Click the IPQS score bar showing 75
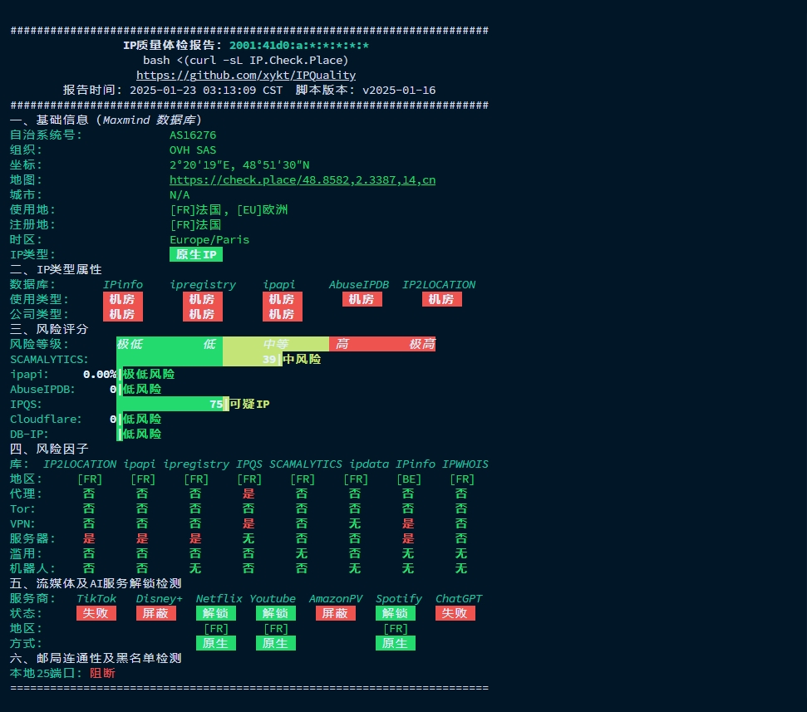The height and width of the screenshot is (712, 807). (x=172, y=404)
